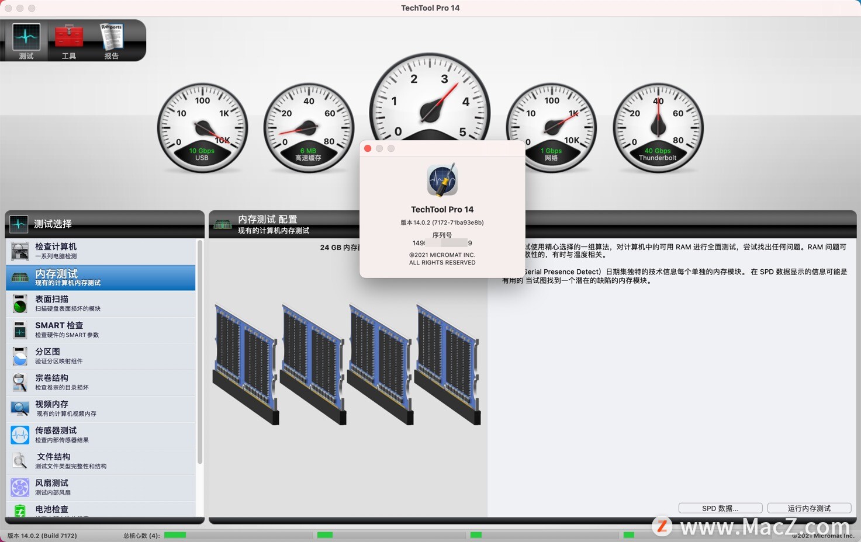Select the SMART 检查 test label

tap(59, 325)
